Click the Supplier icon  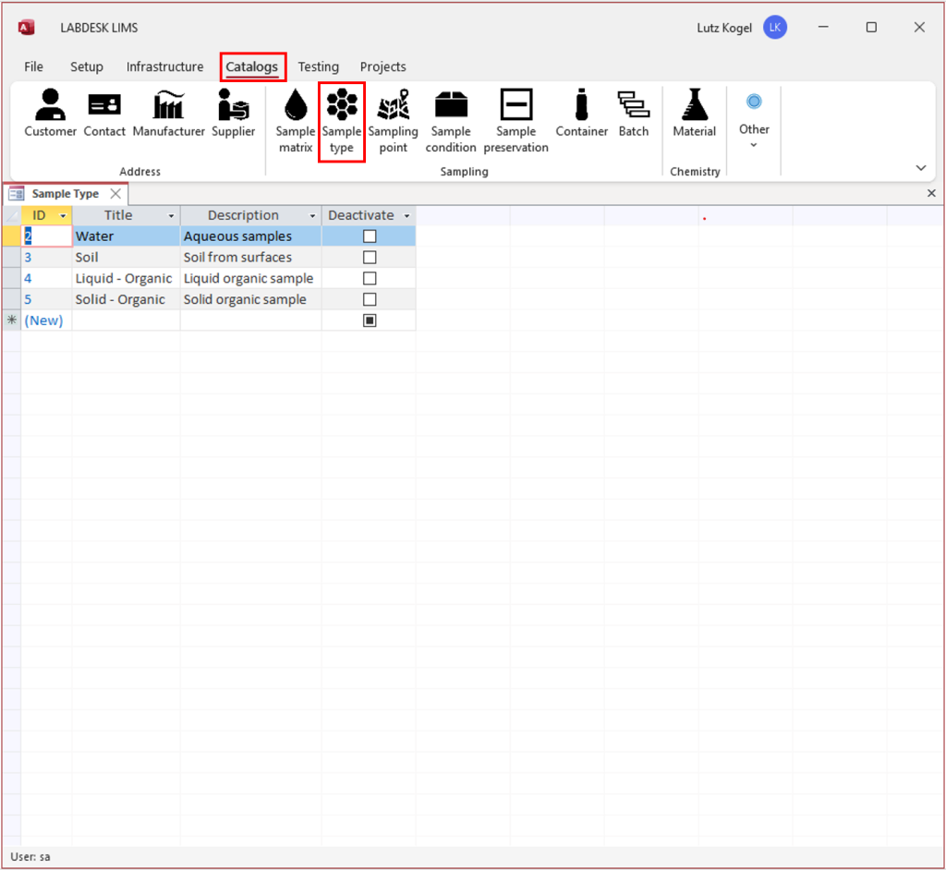coord(234,113)
